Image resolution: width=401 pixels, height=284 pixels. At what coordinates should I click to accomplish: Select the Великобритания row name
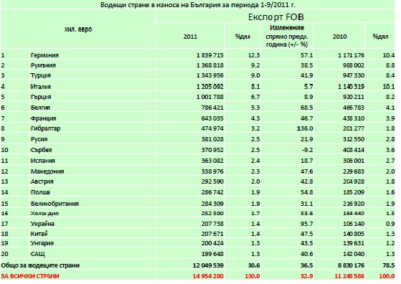55,204
